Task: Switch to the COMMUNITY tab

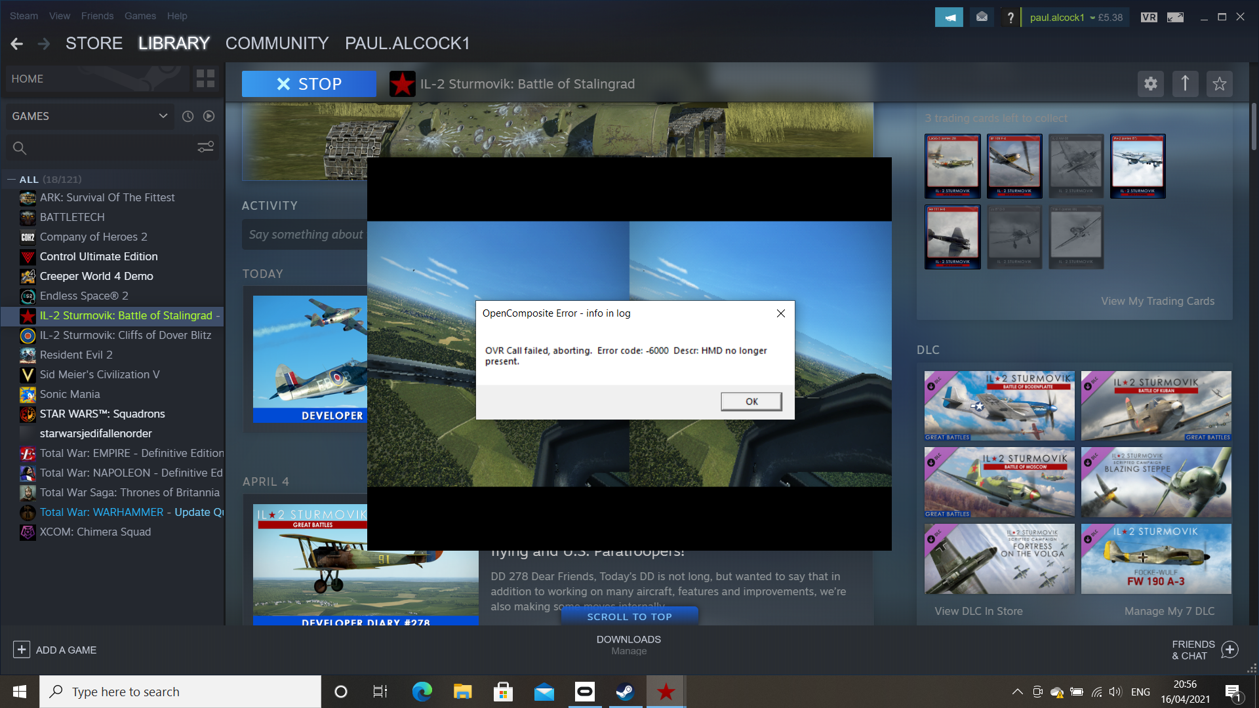Action: 277,43
